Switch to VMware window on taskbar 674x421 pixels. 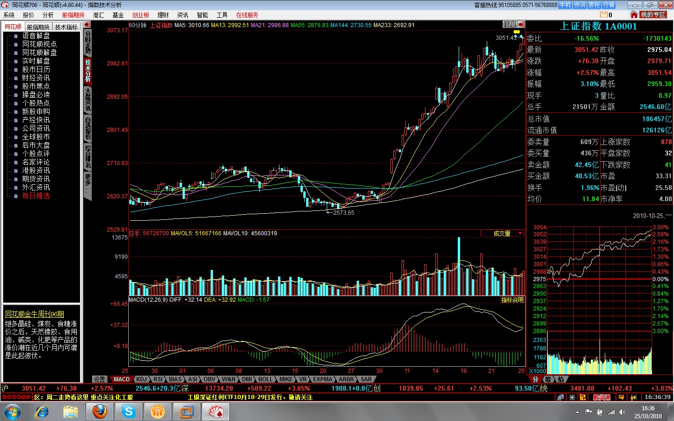click(187, 412)
